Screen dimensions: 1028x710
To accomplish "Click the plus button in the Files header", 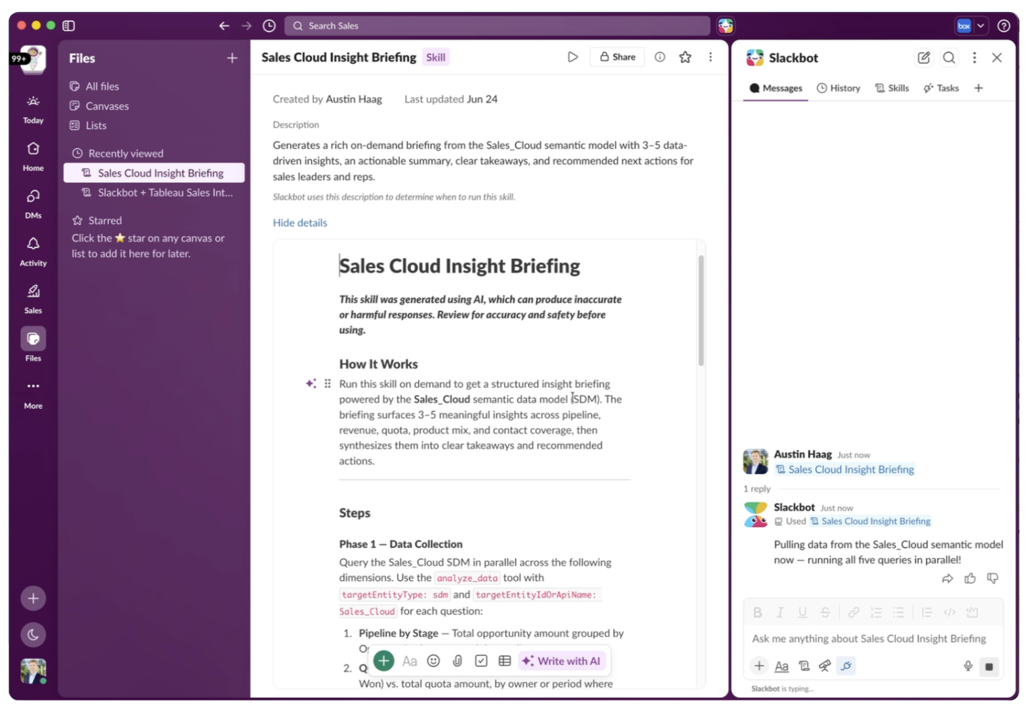I will tap(232, 58).
